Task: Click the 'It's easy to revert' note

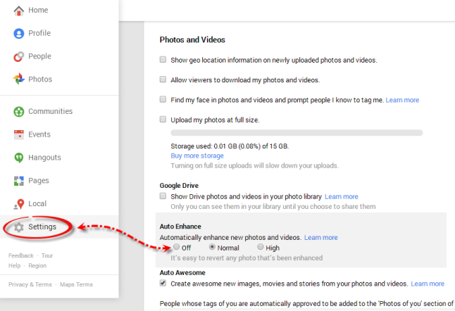Action: [247, 258]
